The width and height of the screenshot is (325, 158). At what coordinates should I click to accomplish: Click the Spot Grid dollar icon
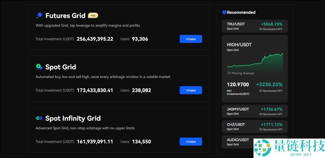[x=39, y=67]
